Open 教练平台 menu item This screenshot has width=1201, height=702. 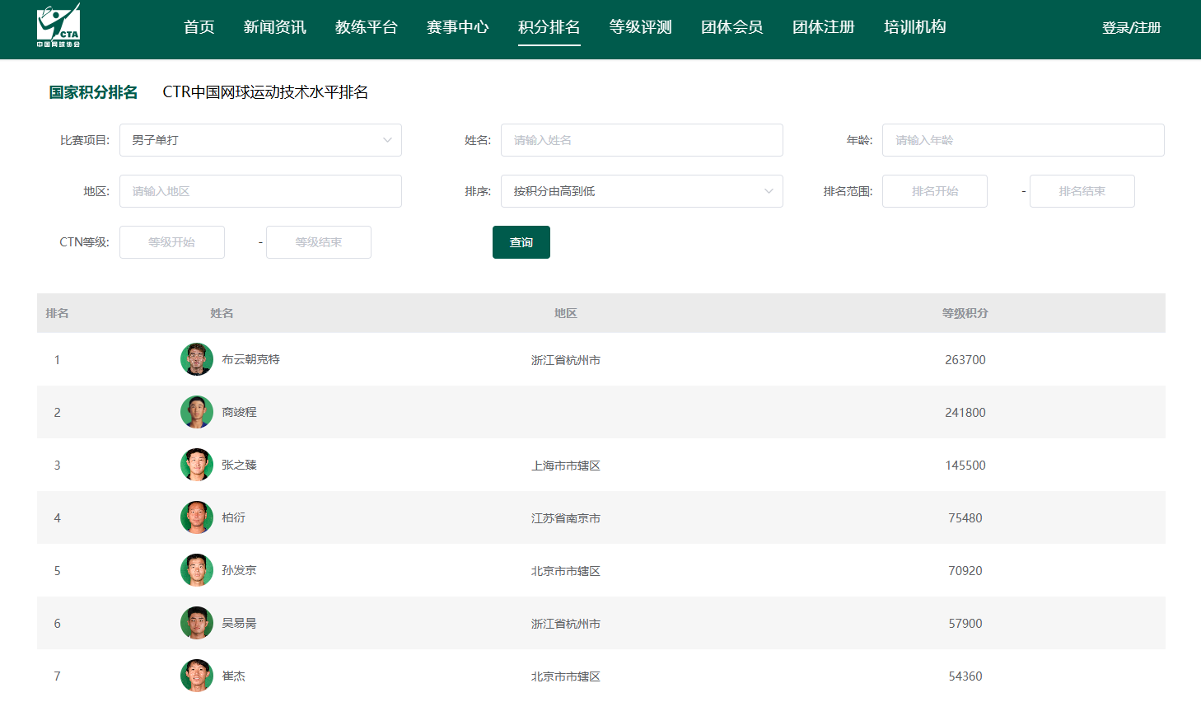(367, 27)
